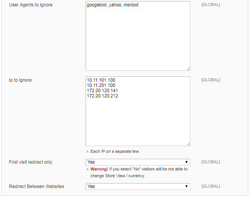Click the 10.11.101.100 line in IP list
Screen dimensions: 249x197
click(102, 80)
